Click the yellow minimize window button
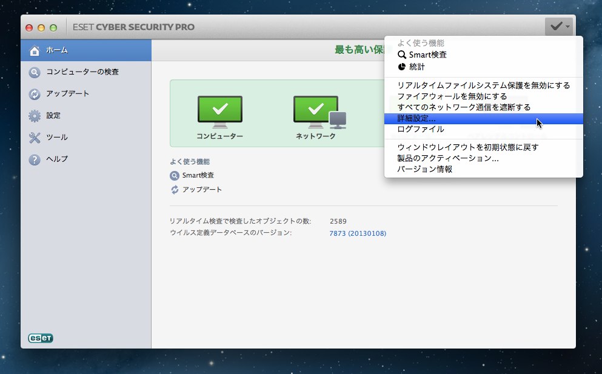Screen dimensions: 602x374 pyautogui.click(x=41, y=28)
